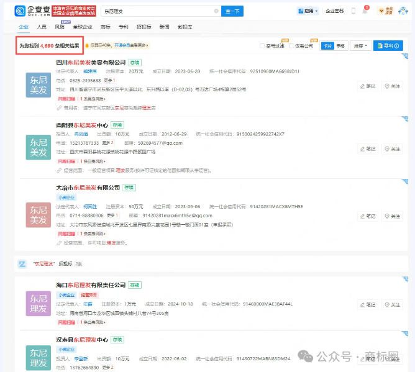Image resolution: width=415 pixels, height=372 pixels.
Task: Switch to the 商标 tab
Action: 105,27
